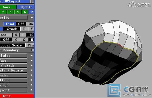Set edges value to 1

23,35
